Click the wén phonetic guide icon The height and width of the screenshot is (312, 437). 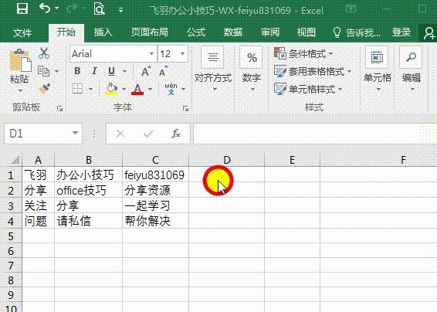click(x=171, y=89)
